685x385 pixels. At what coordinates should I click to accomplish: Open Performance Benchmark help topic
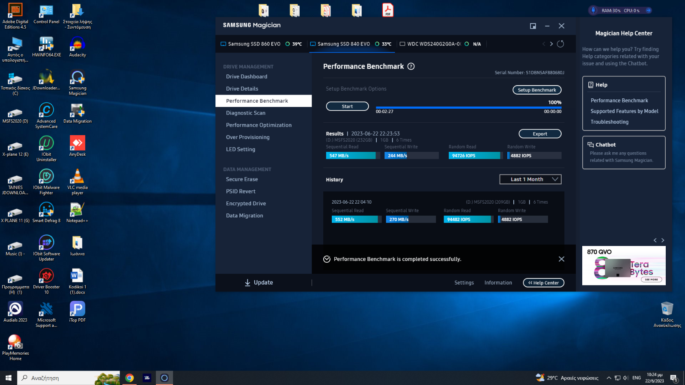(x=619, y=101)
